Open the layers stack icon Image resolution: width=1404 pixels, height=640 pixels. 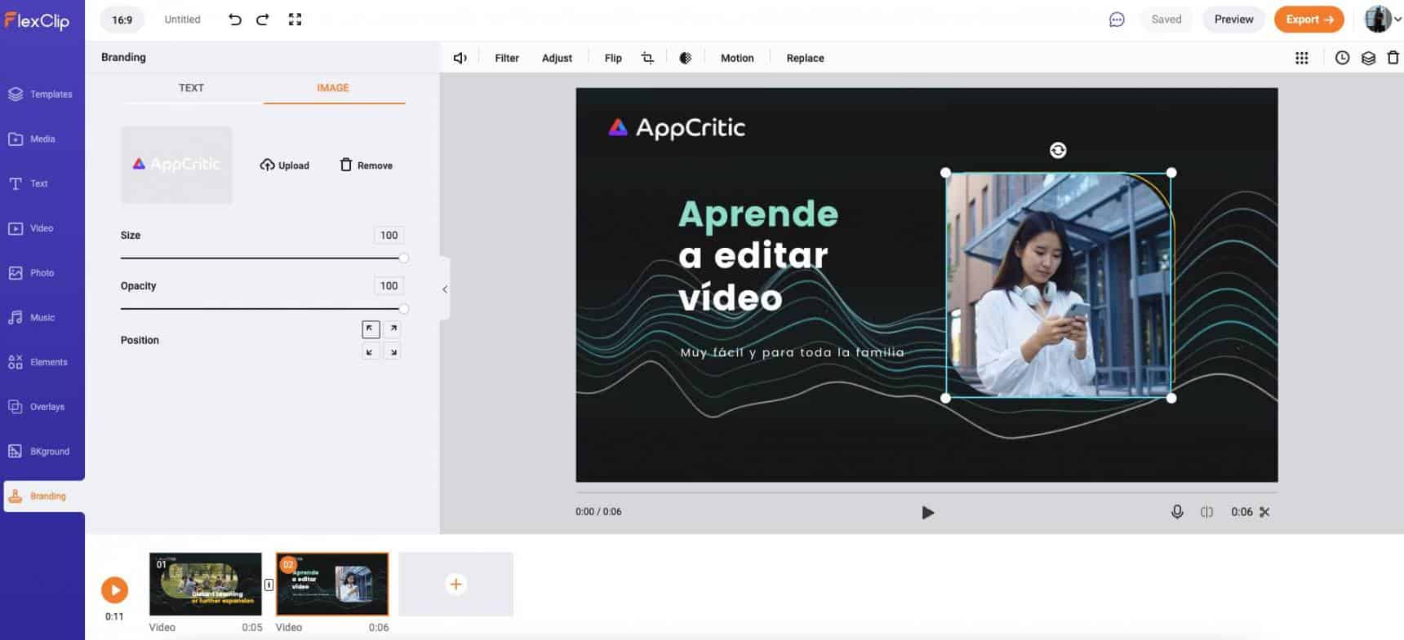1368,58
